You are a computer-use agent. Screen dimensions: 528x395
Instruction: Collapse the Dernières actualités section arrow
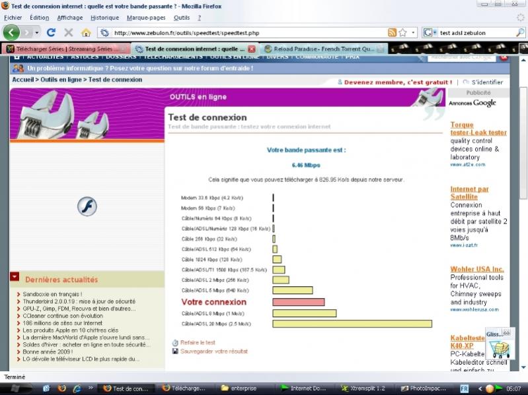point(15,278)
